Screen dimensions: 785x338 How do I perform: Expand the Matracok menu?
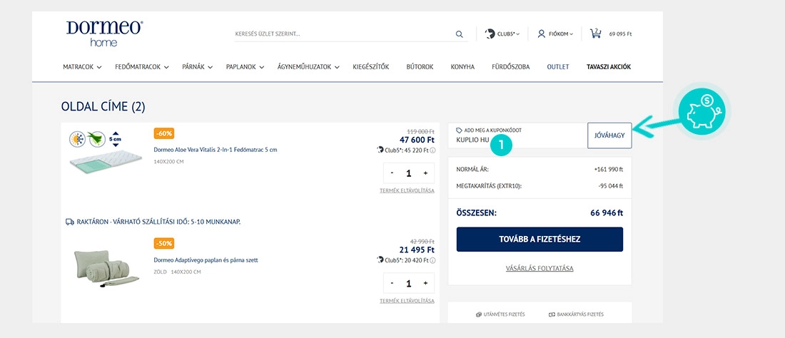click(82, 66)
